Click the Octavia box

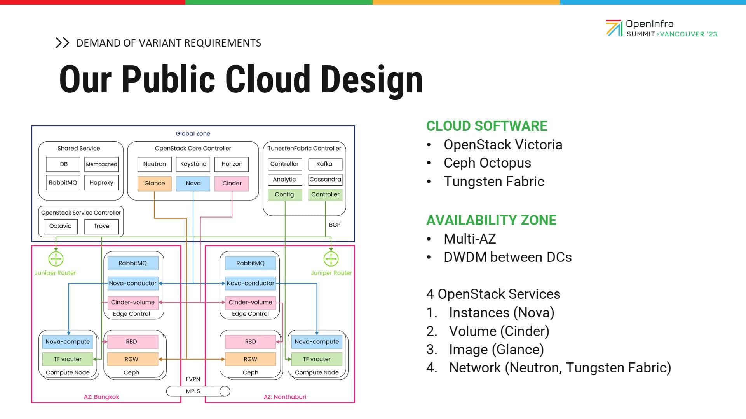61,226
